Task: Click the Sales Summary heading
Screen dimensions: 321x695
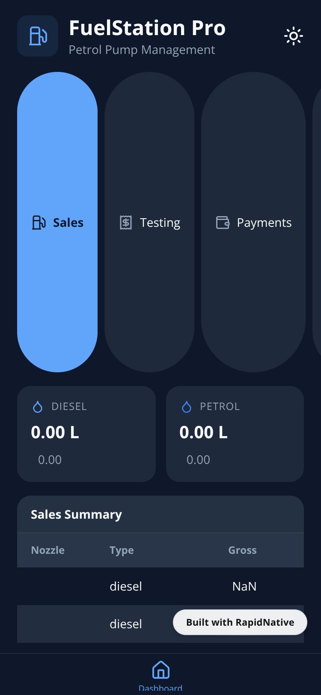Action: tap(76, 514)
